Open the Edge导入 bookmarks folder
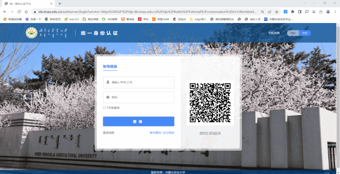The image size is (340, 174). pyautogui.click(x=198, y=19)
